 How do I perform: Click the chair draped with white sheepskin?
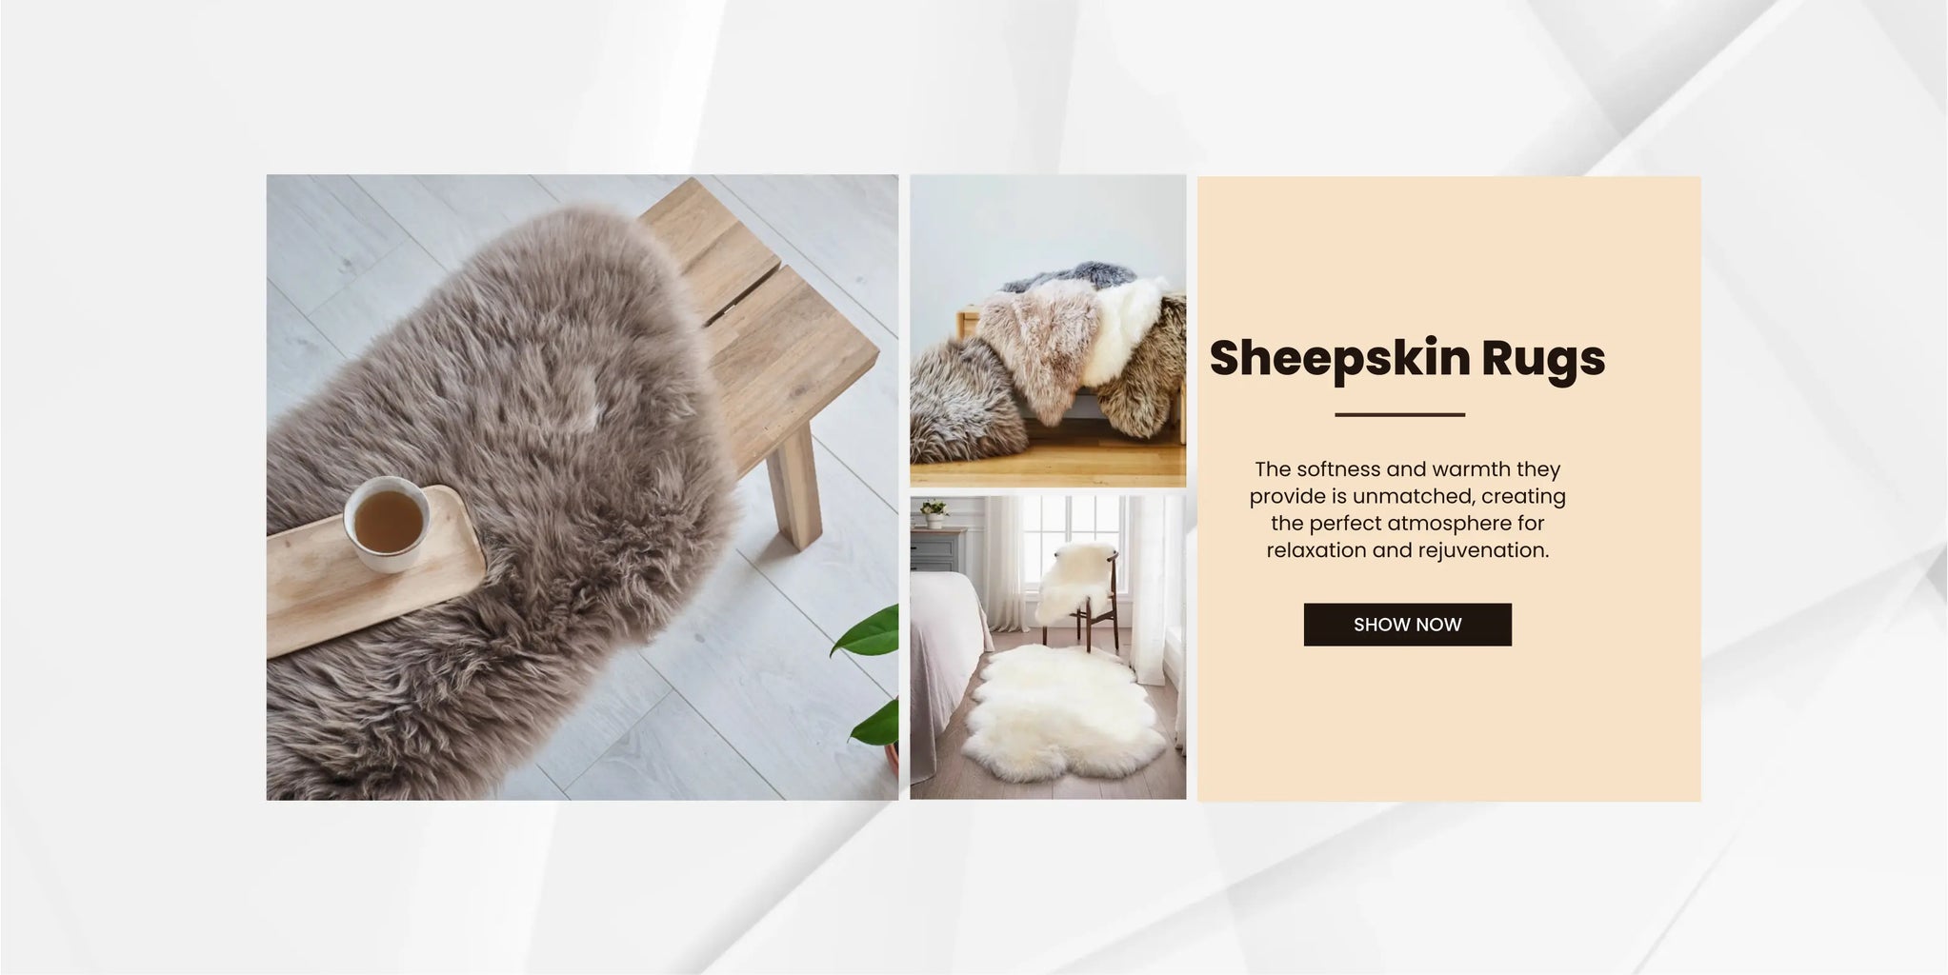(x=1078, y=595)
